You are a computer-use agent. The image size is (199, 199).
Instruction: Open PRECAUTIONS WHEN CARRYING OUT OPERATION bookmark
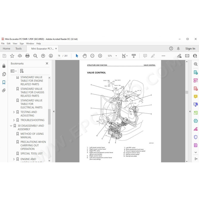click(33, 145)
